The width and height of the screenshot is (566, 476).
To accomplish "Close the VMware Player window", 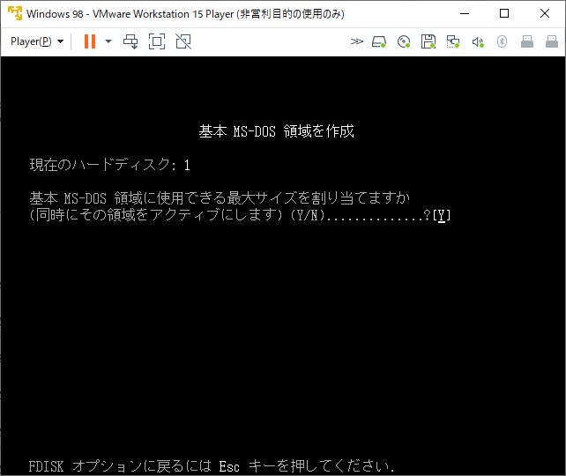I will click(545, 14).
